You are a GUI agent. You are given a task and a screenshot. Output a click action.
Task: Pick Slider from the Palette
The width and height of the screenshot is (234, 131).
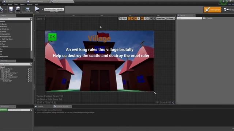4,41
